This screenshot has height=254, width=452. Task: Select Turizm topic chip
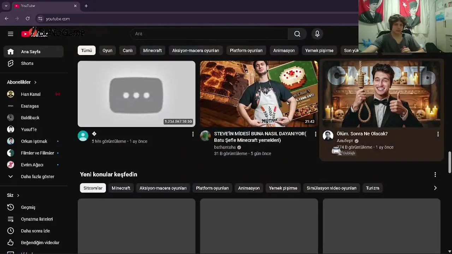[373, 188]
